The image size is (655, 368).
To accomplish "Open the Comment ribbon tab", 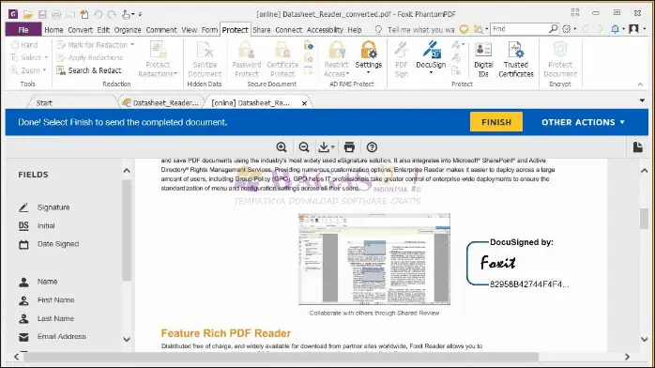I will tap(161, 30).
